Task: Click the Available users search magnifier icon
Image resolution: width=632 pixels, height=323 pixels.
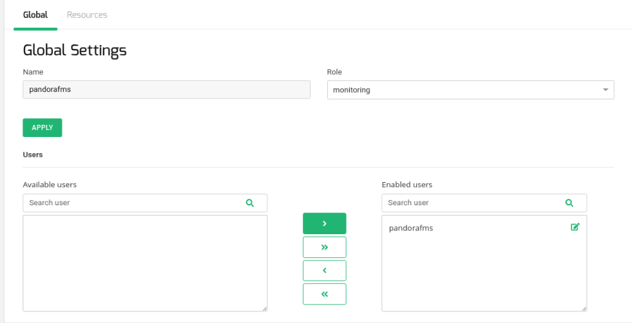Action: click(250, 203)
